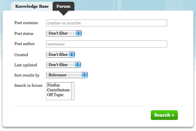The image size is (196, 131).
Task: Click the Search in forum label
Action: pyautogui.click(x=28, y=85)
